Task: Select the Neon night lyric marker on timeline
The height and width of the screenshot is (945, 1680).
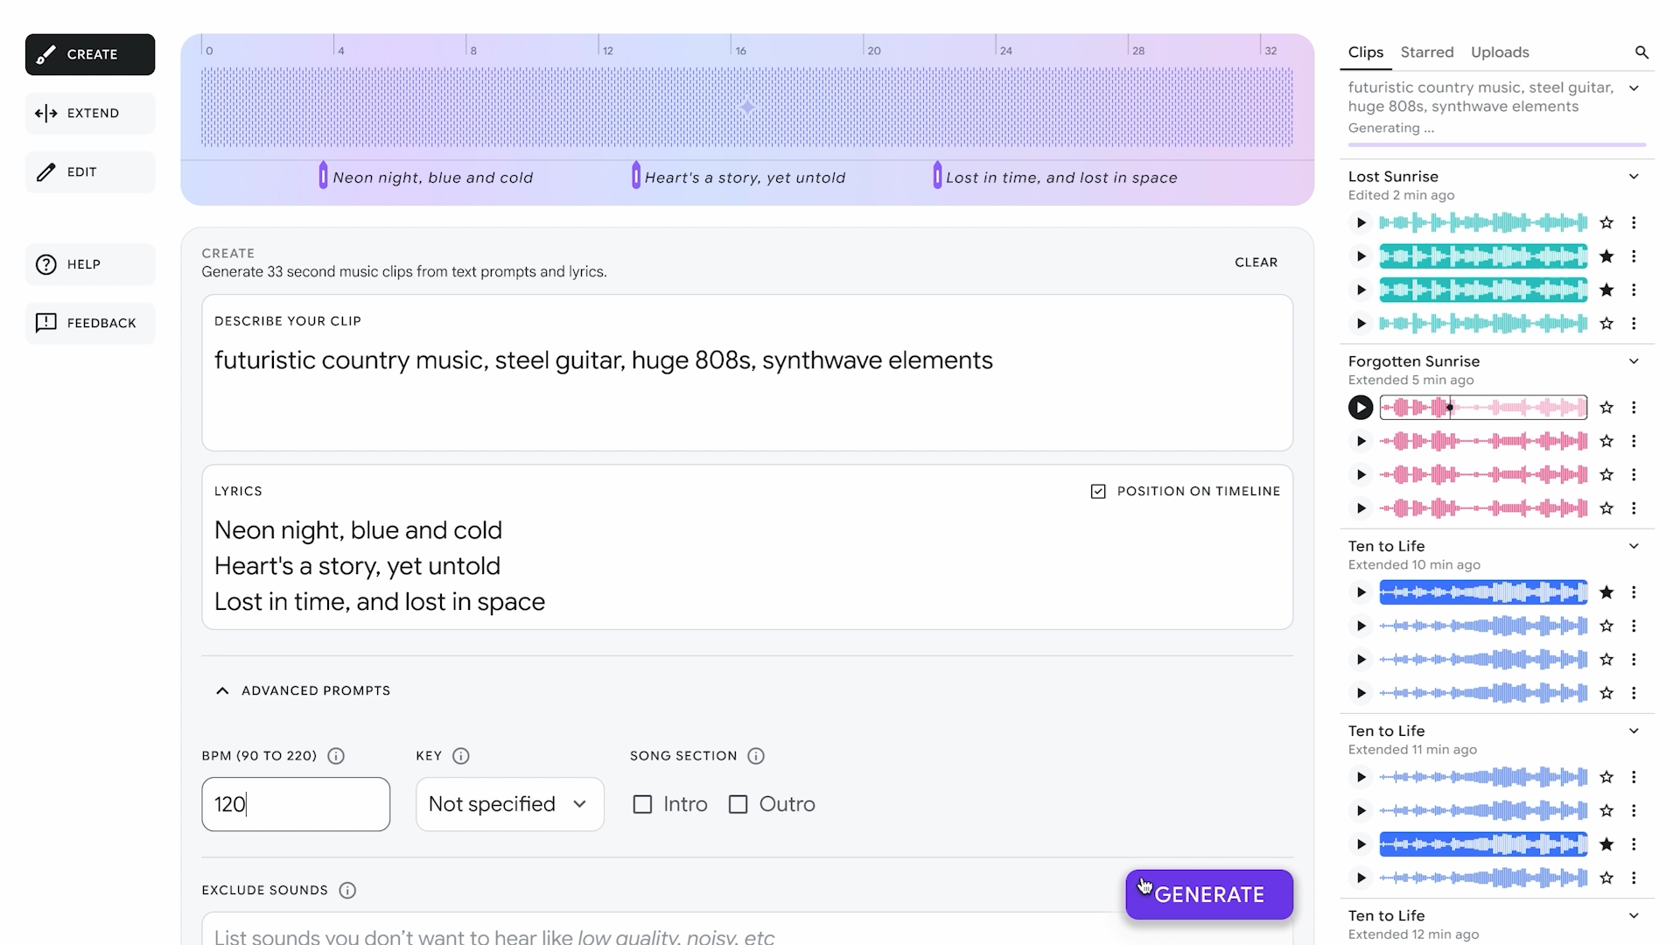Action: click(322, 175)
